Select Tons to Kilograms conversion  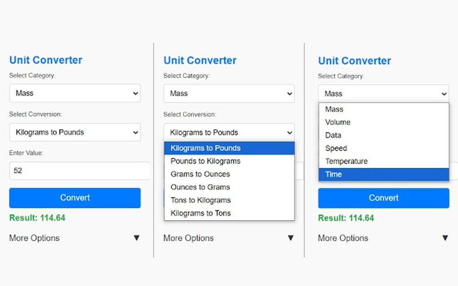200,200
